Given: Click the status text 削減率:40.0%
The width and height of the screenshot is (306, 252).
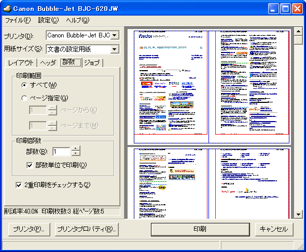Looking at the screenshot, I should click(x=21, y=211).
